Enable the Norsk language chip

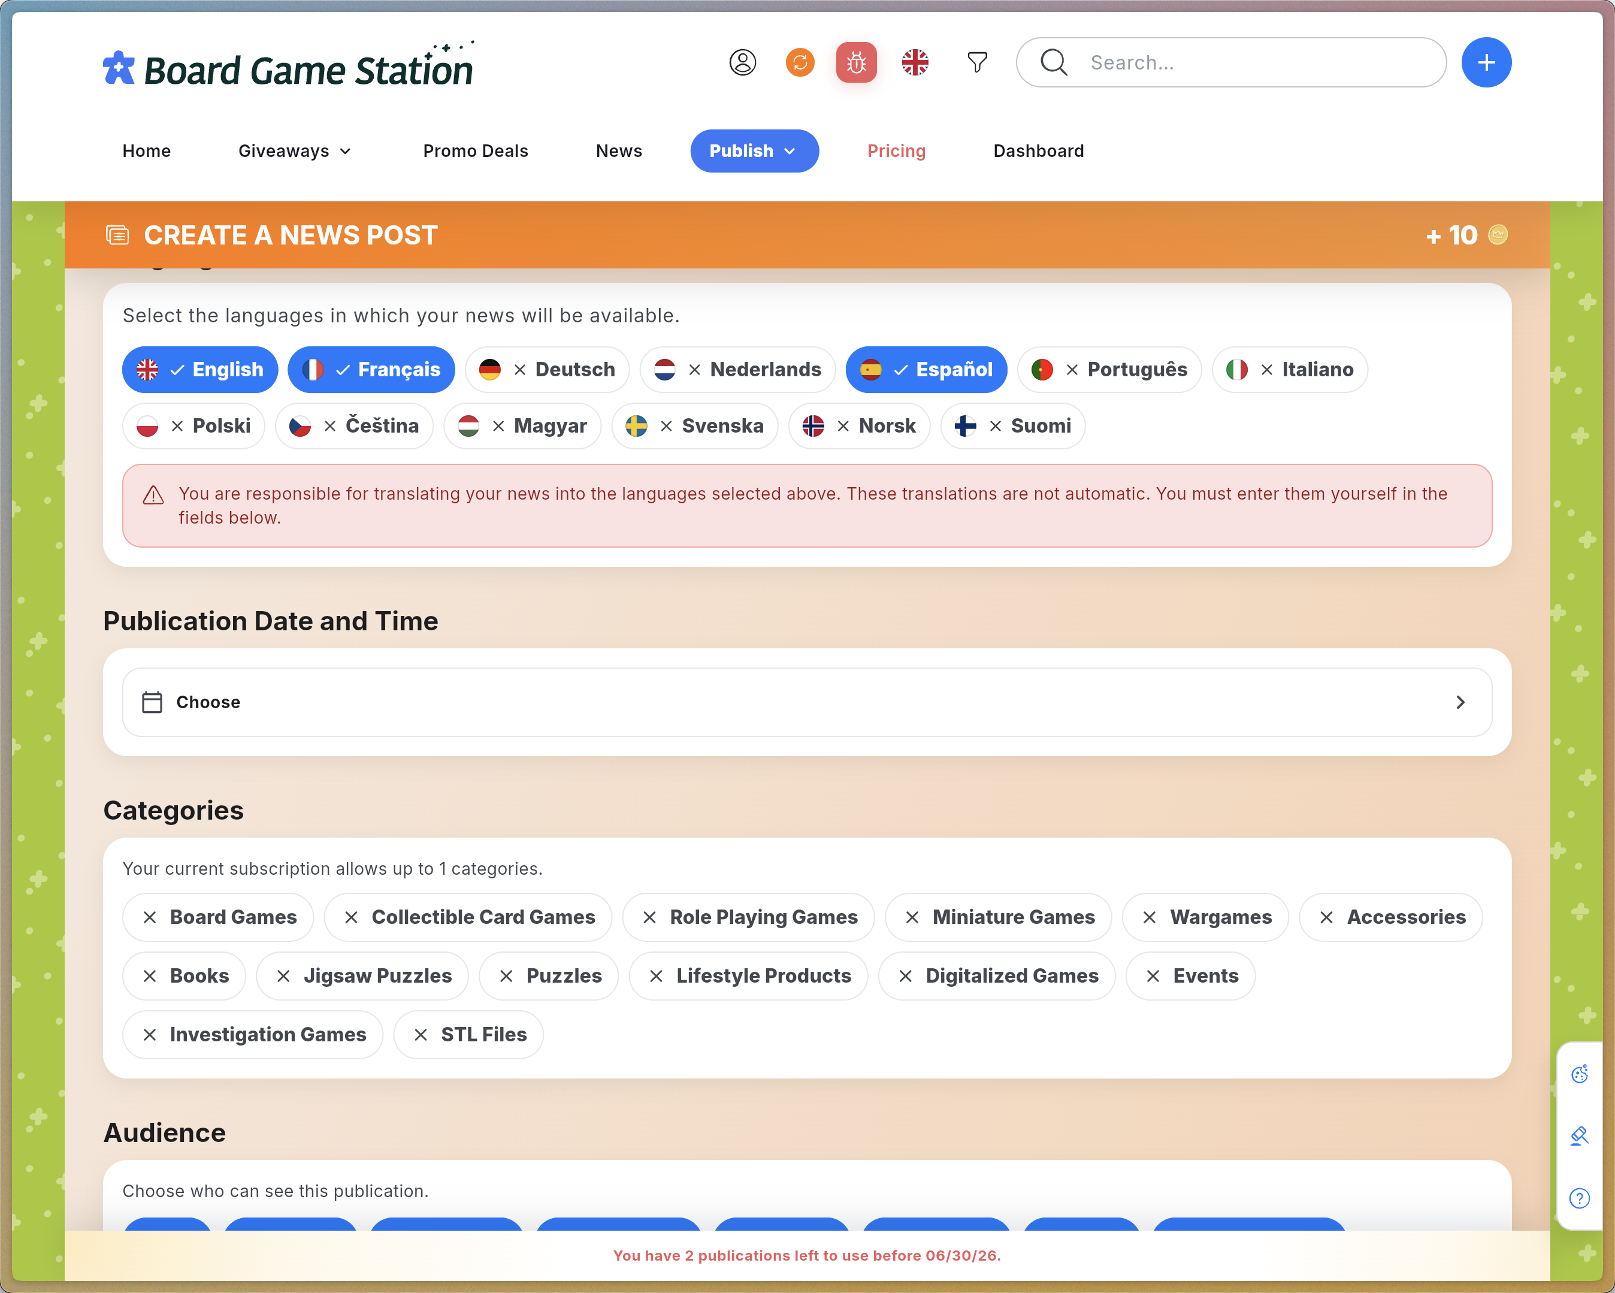tap(859, 425)
